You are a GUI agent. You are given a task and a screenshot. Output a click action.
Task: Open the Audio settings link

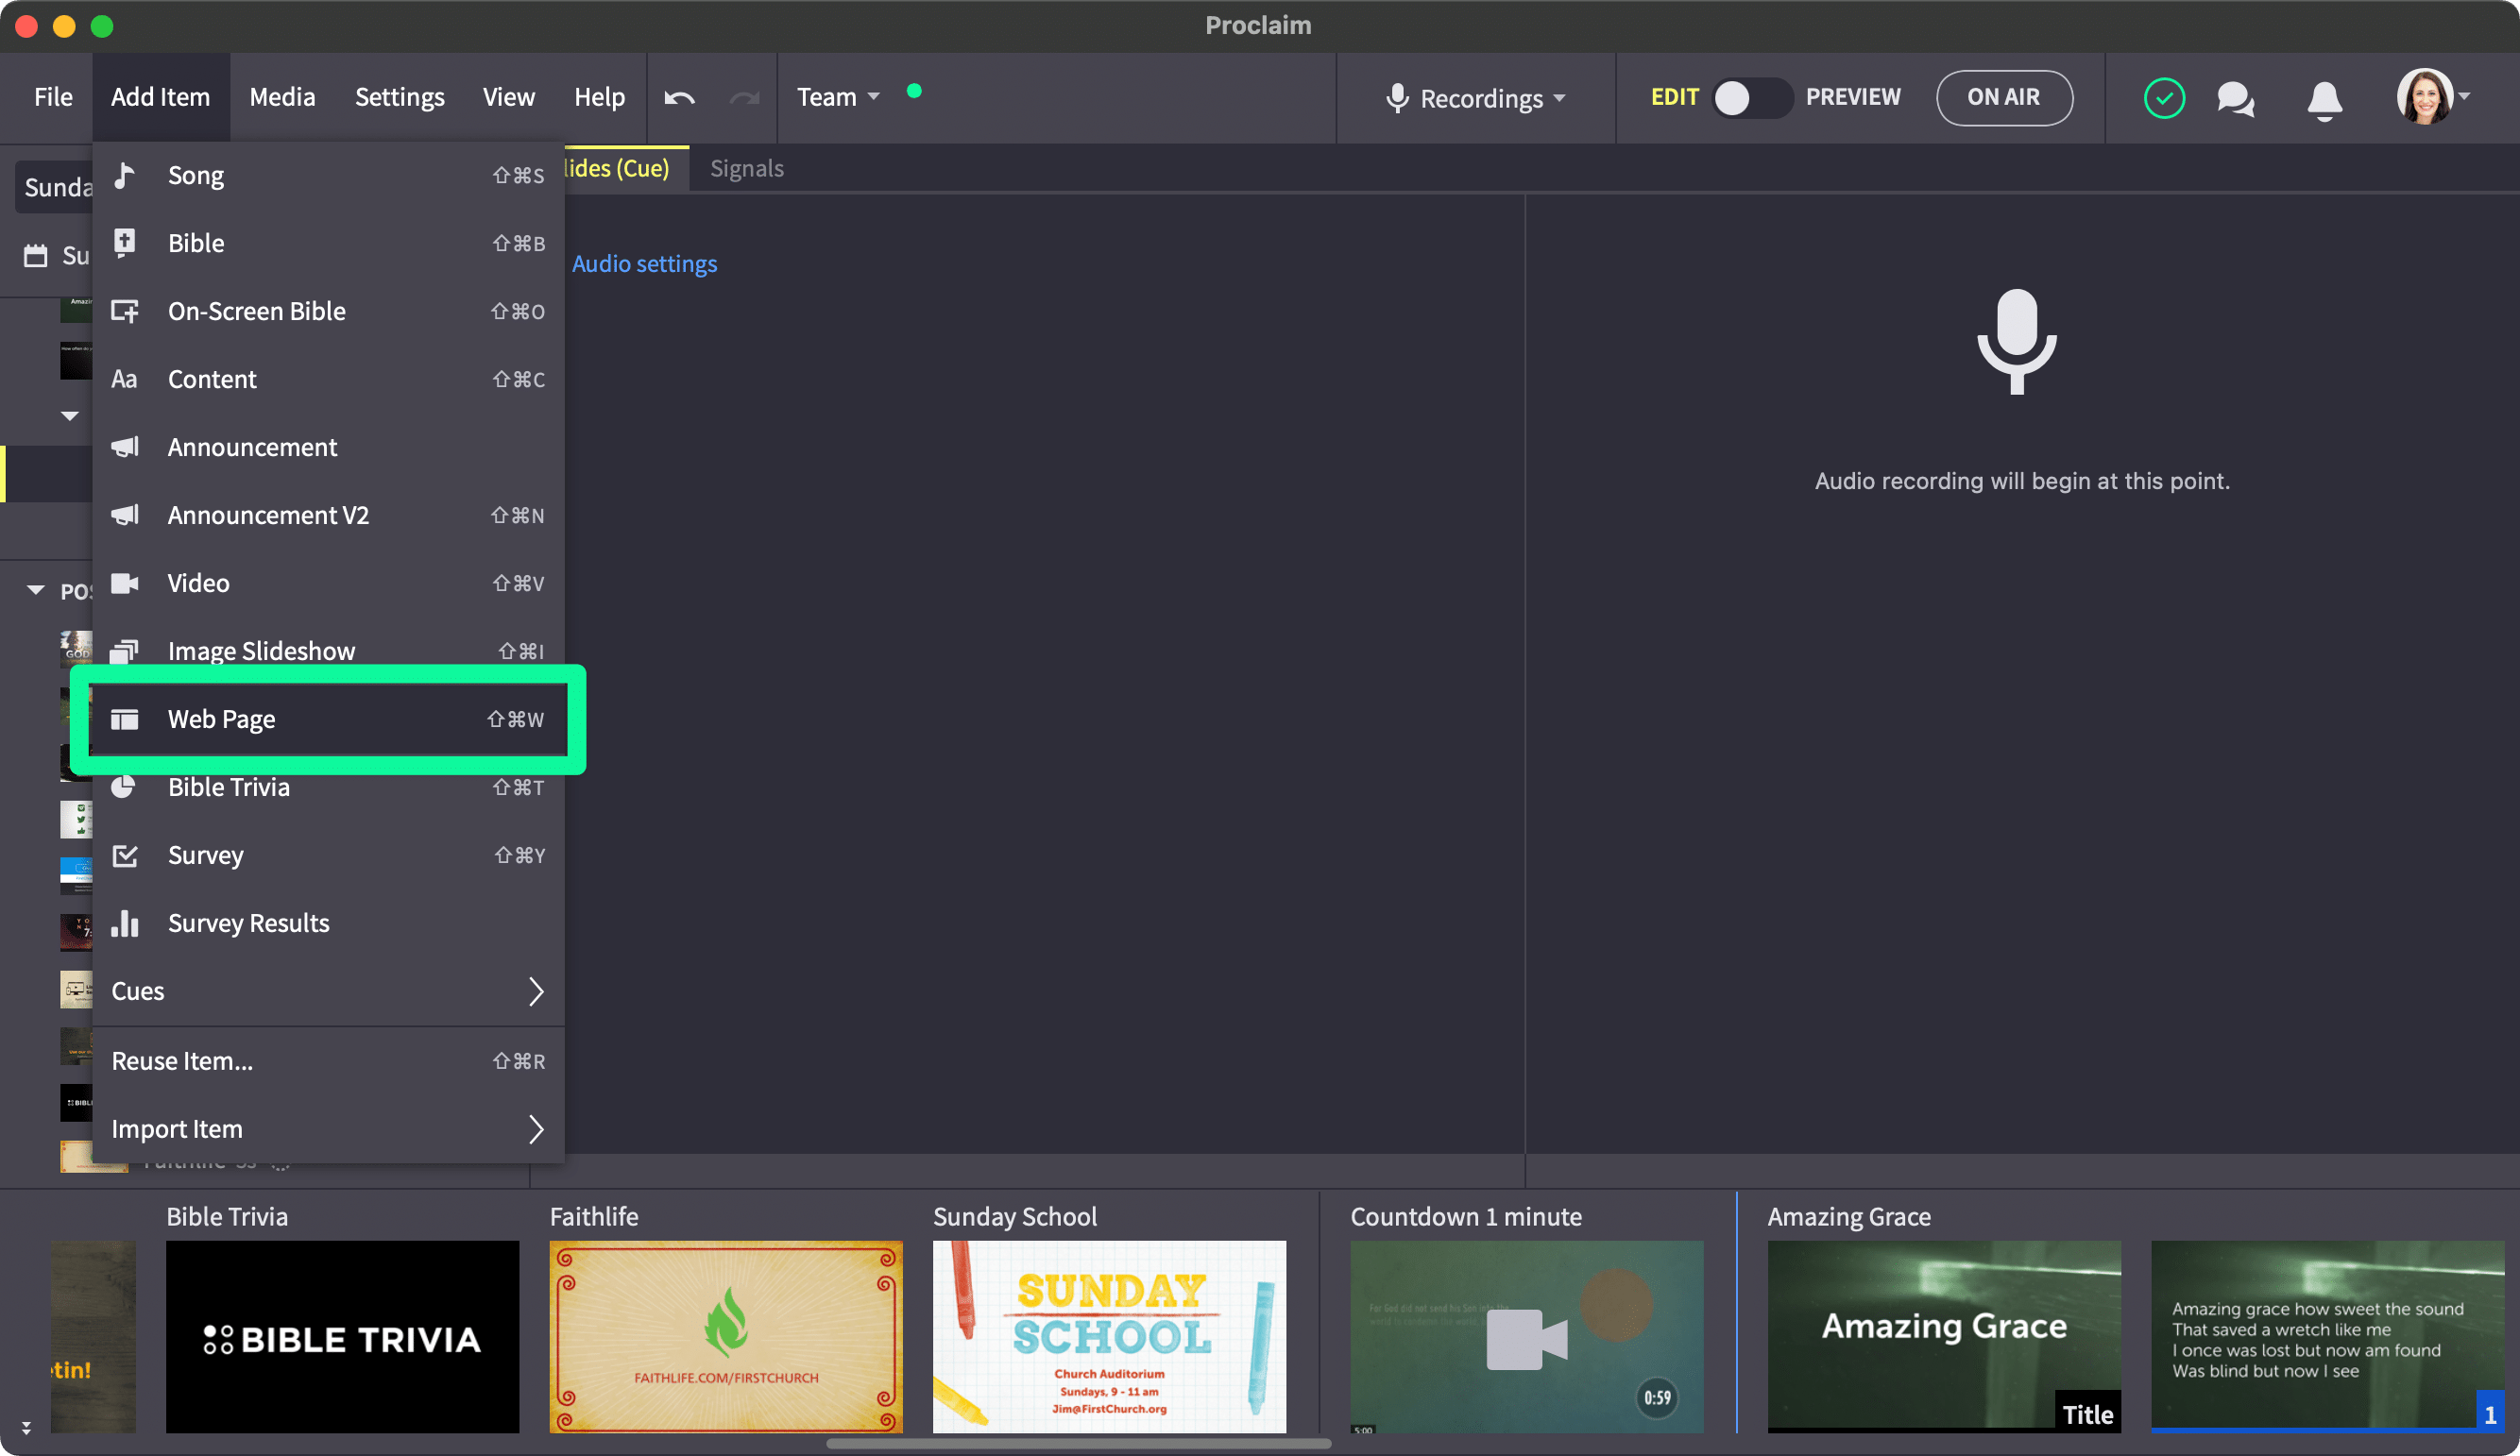coord(644,263)
